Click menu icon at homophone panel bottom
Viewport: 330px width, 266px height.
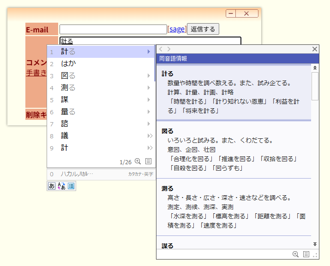(306, 254)
